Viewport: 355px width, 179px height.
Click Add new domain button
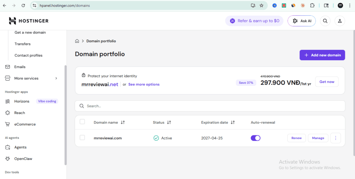322,55
